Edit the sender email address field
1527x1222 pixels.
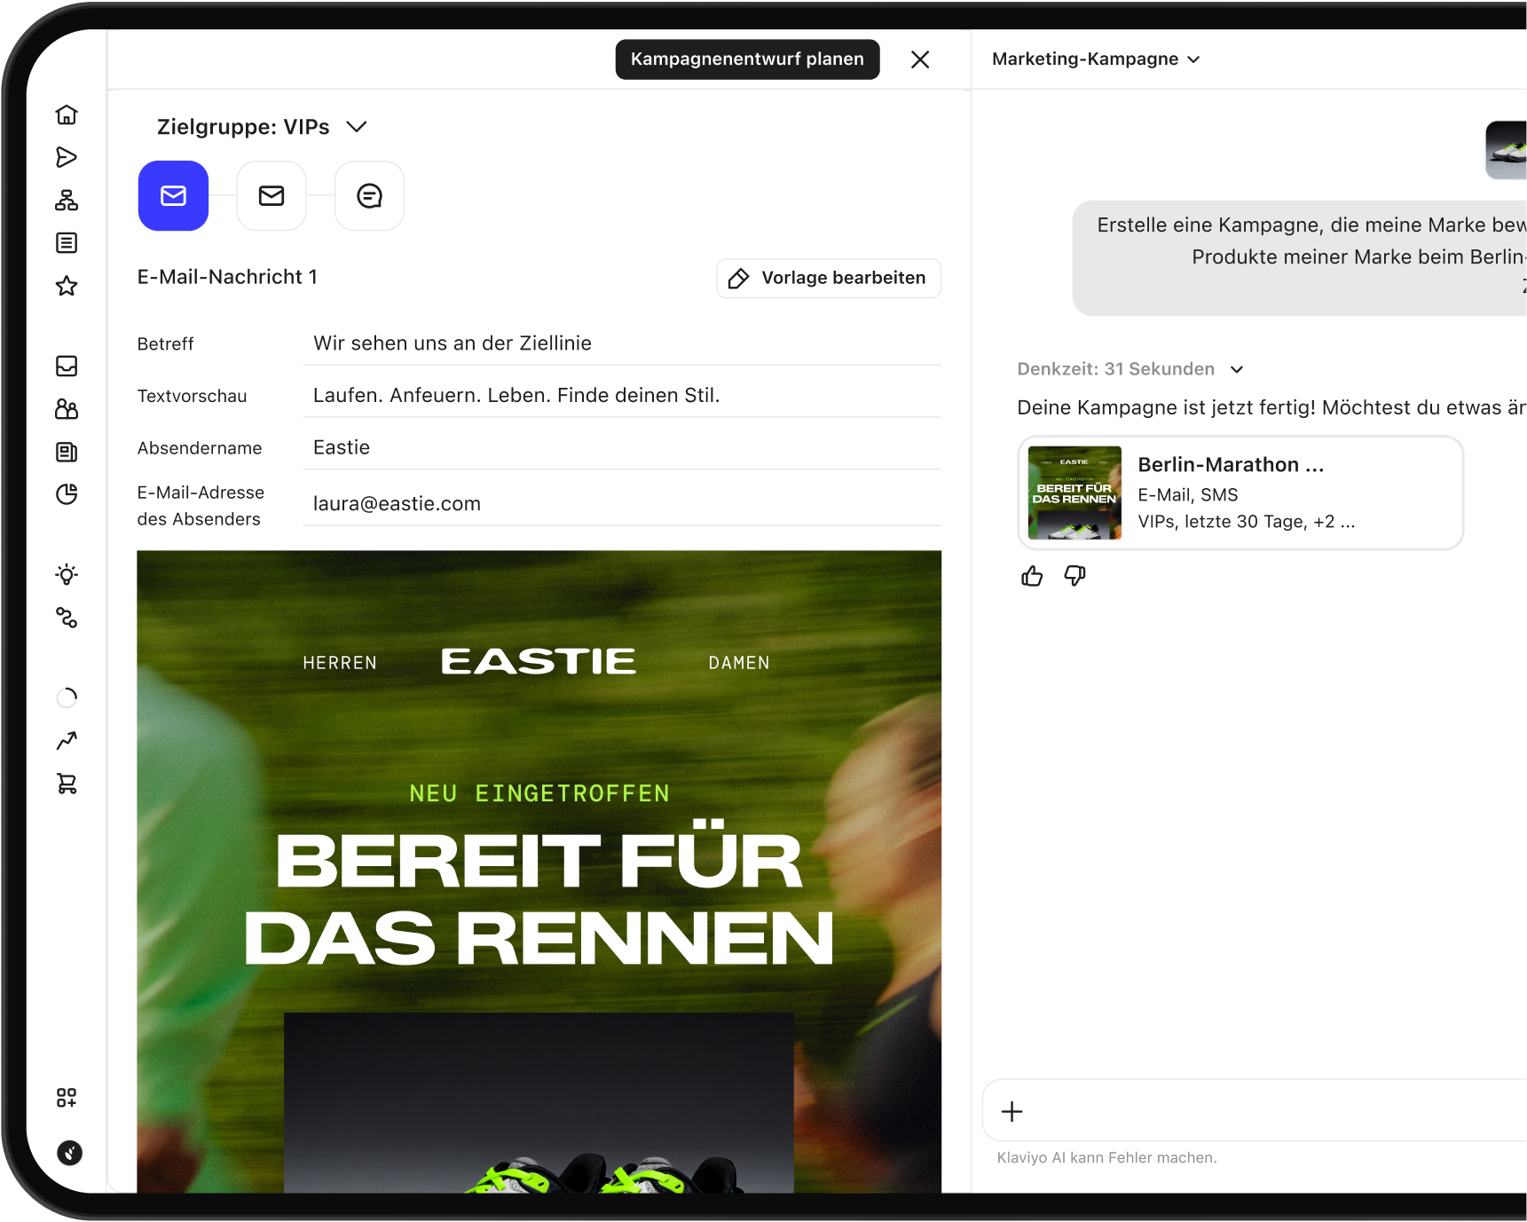tap(622, 504)
